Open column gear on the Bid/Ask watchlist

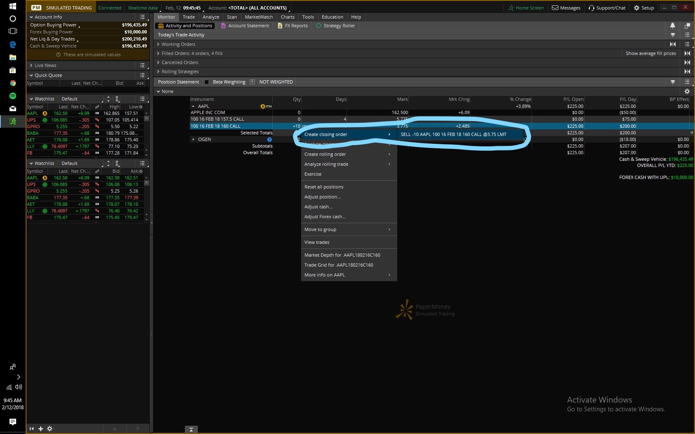(141, 171)
